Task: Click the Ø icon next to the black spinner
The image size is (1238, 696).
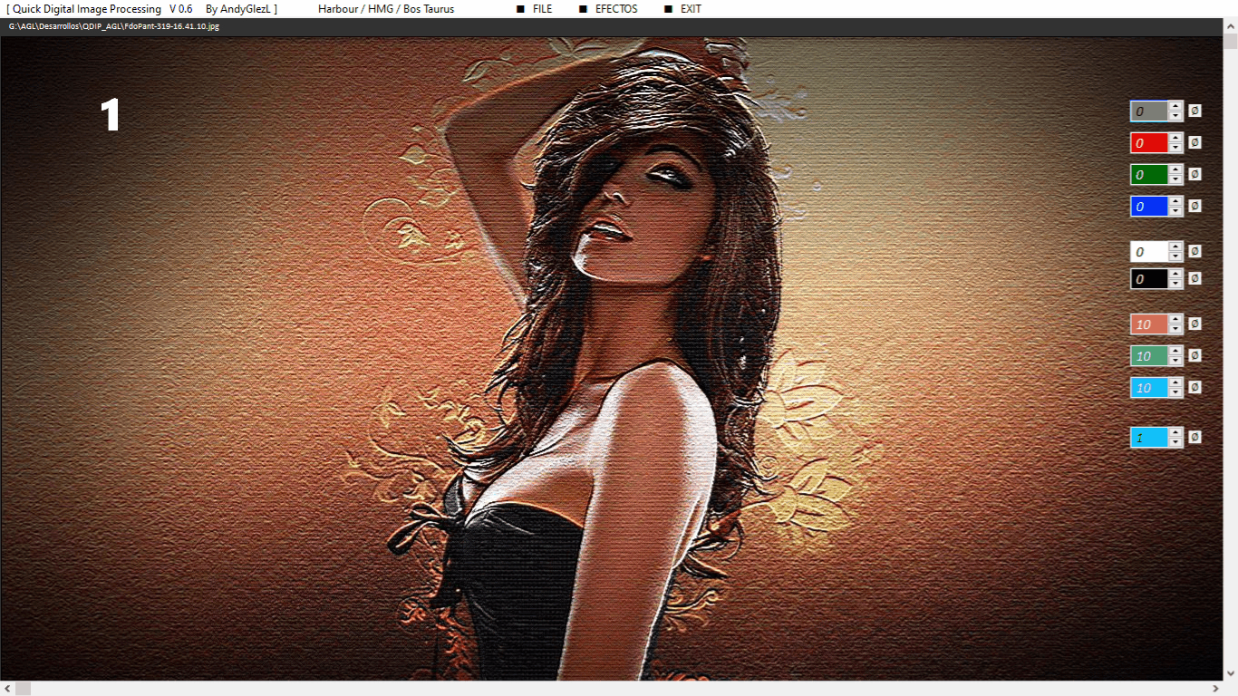Action: pyautogui.click(x=1194, y=278)
